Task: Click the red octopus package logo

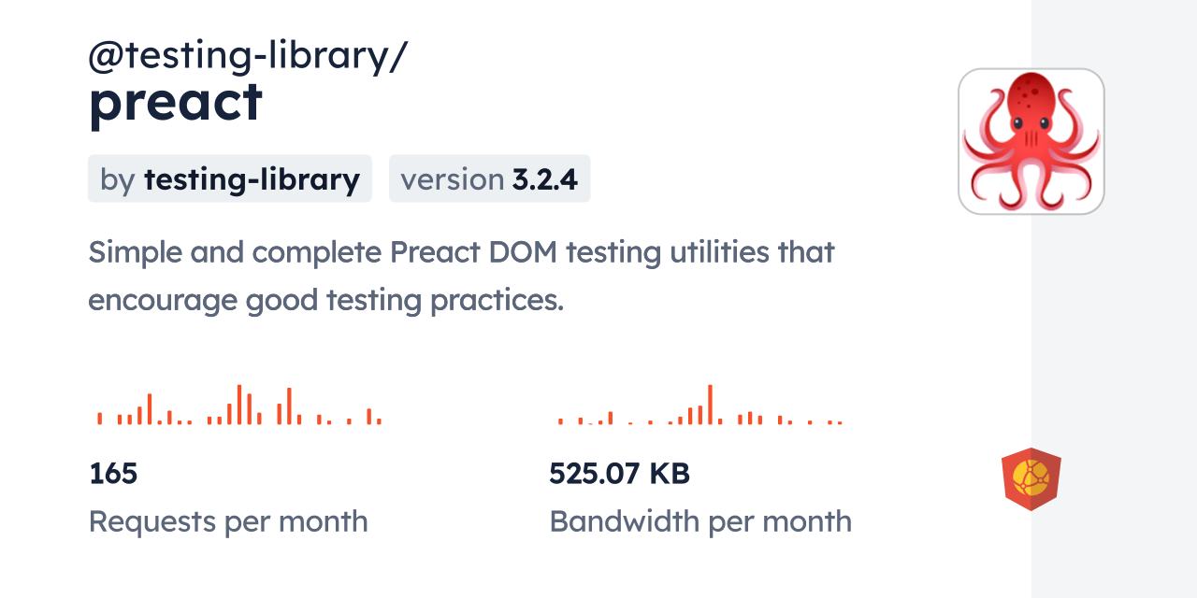Action: [x=1031, y=141]
